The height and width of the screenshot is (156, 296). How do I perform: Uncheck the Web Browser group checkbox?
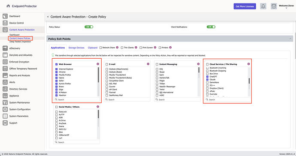57,64
